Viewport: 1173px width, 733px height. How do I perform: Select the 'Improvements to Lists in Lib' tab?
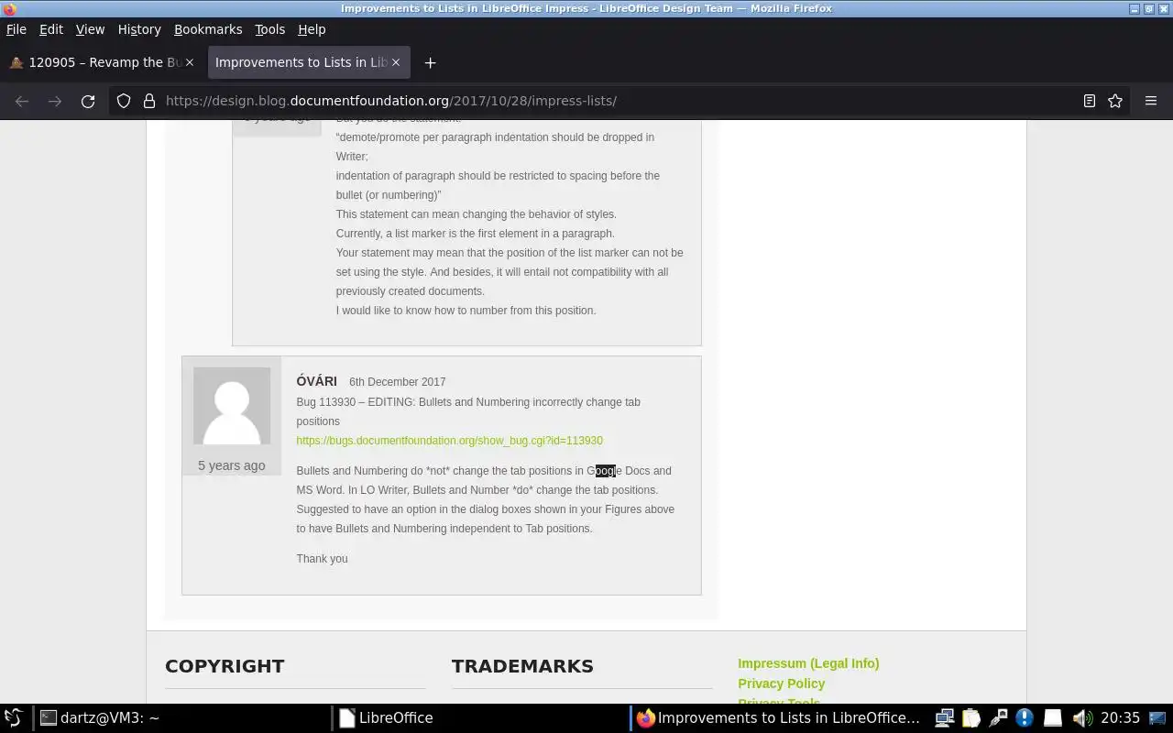point(307,62)
